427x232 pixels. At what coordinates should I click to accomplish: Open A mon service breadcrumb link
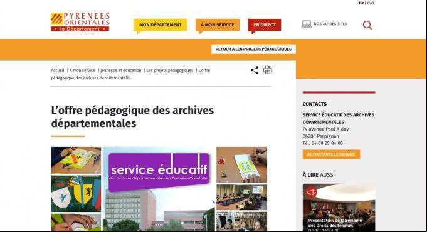pyautogui.click(x=82, y=71)
